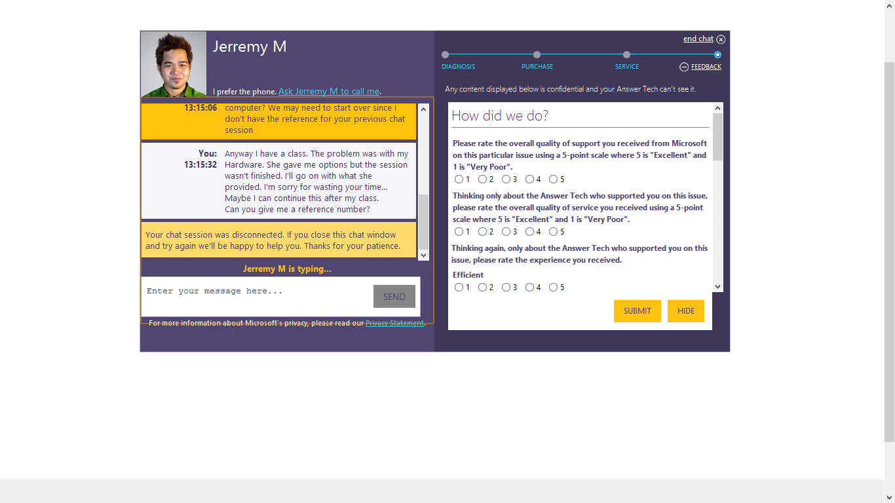Click the Efficient rating label
Image resolution: width=895 pixels, height=503 pixels.
coord(468,275)
